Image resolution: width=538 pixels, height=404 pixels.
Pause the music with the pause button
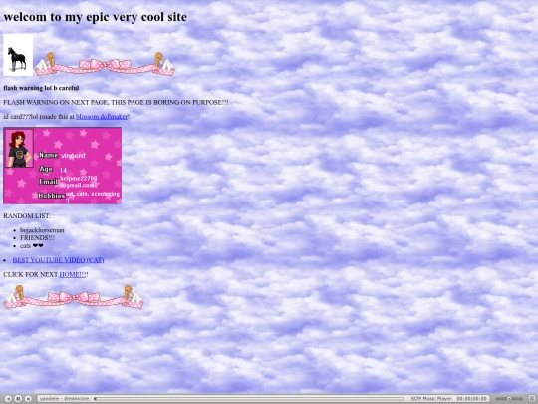point(19,398)
